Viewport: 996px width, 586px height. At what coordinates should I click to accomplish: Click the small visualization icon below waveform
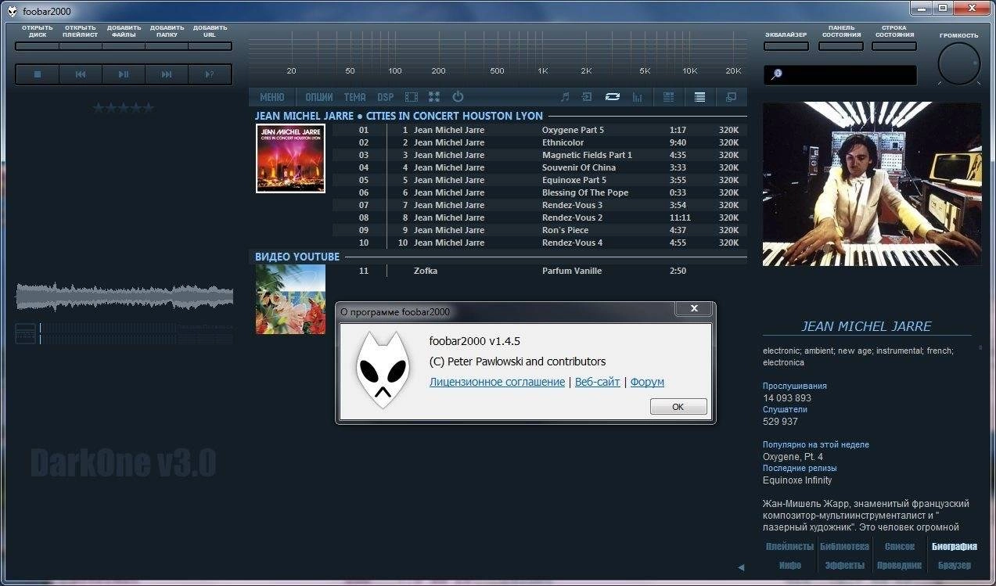coord(26,333)
